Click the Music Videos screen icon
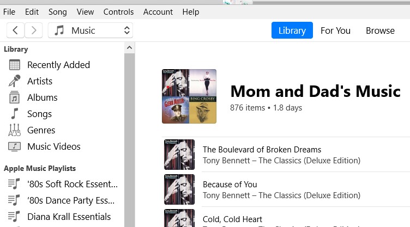Image resolution: width=410 pixels, height=227 pixels. (14, 146)
